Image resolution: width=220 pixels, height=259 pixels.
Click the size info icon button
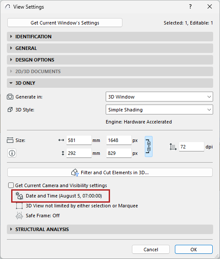pyautogui.click(x=12, y=153)
